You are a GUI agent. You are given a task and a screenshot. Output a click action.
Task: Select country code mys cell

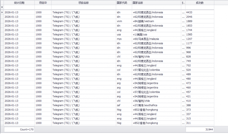124,39
